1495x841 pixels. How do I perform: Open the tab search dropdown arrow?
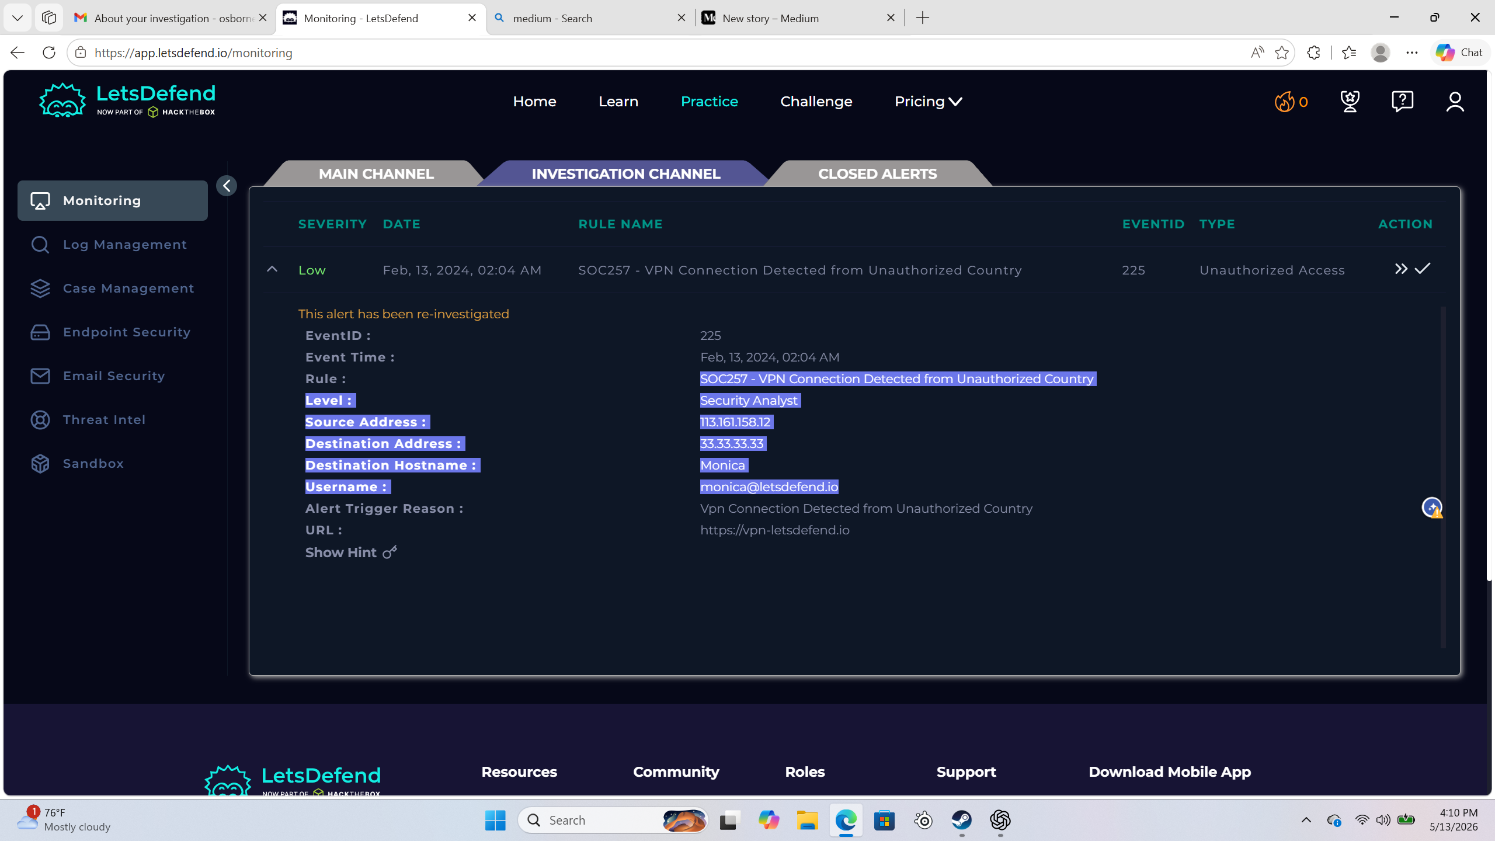pos(18,18)
